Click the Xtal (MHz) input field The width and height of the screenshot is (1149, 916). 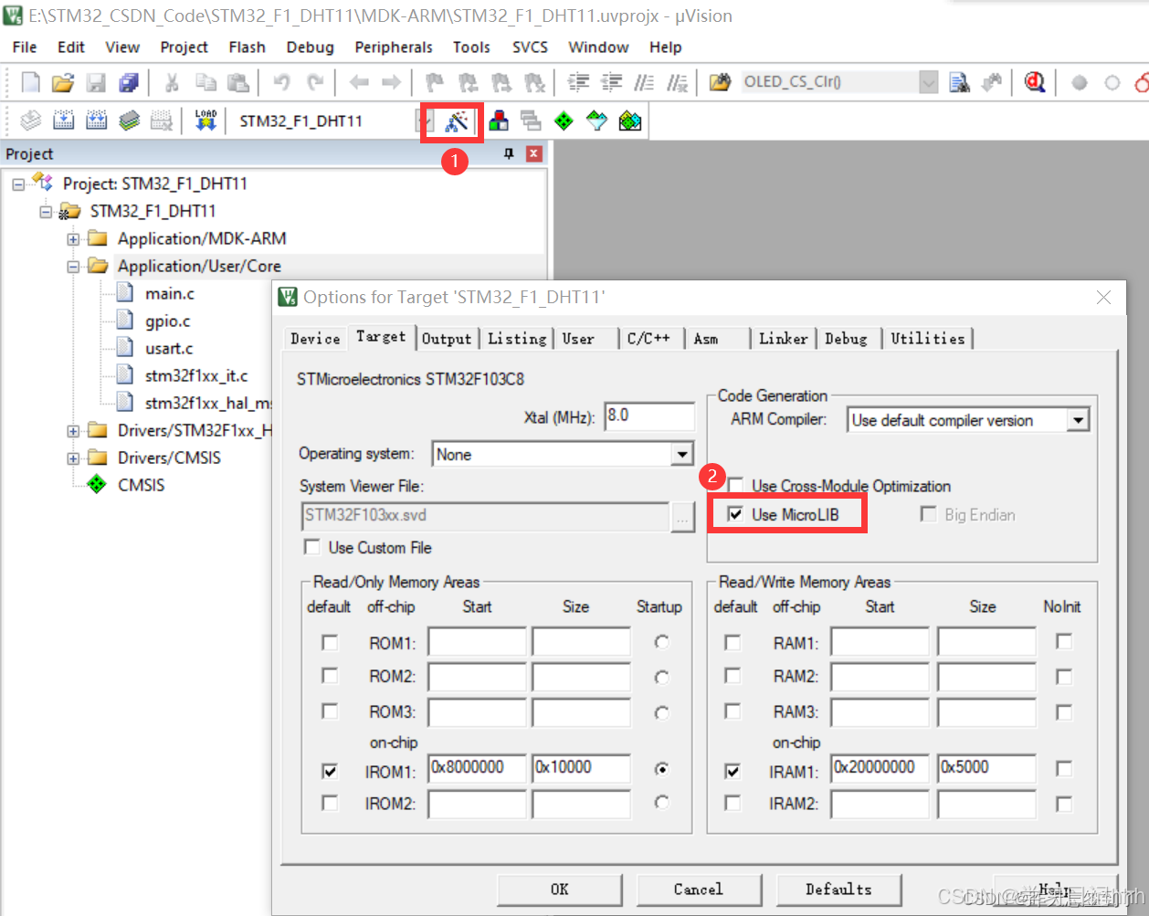coord(648,416)
